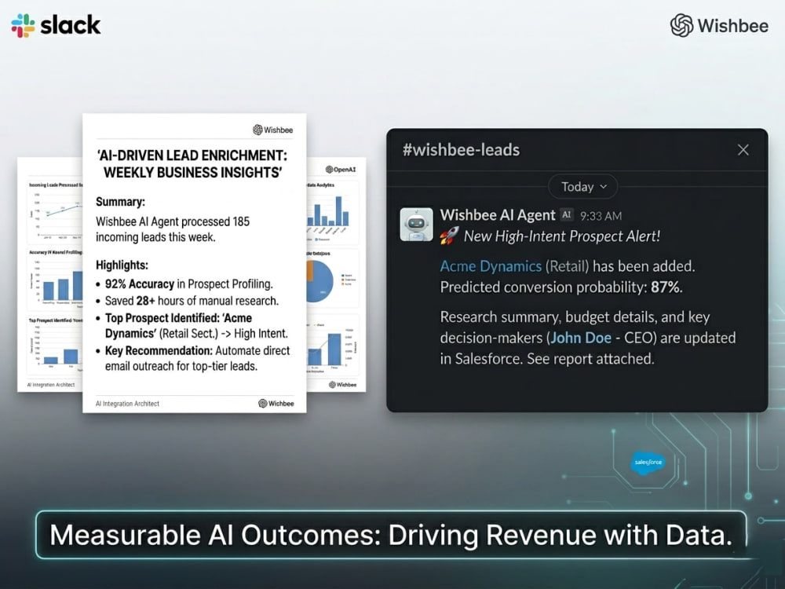Click the 9:33 AM message timestamp
This screenshot has width=785, height=589.
(601, 216)
